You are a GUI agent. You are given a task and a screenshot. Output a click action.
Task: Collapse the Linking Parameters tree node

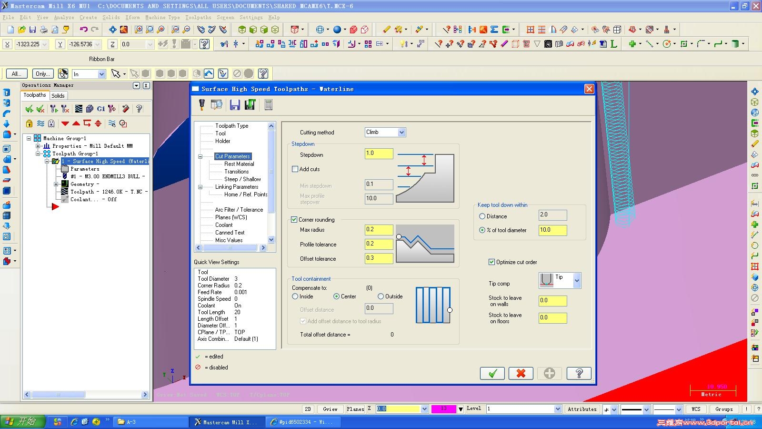(x=200, y=187)
